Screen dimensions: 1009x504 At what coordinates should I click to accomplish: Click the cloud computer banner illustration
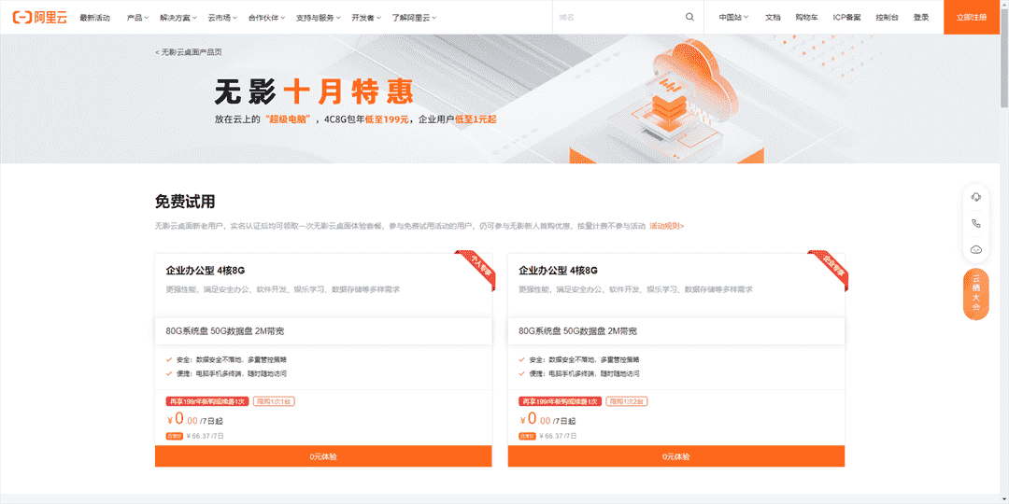667,103
